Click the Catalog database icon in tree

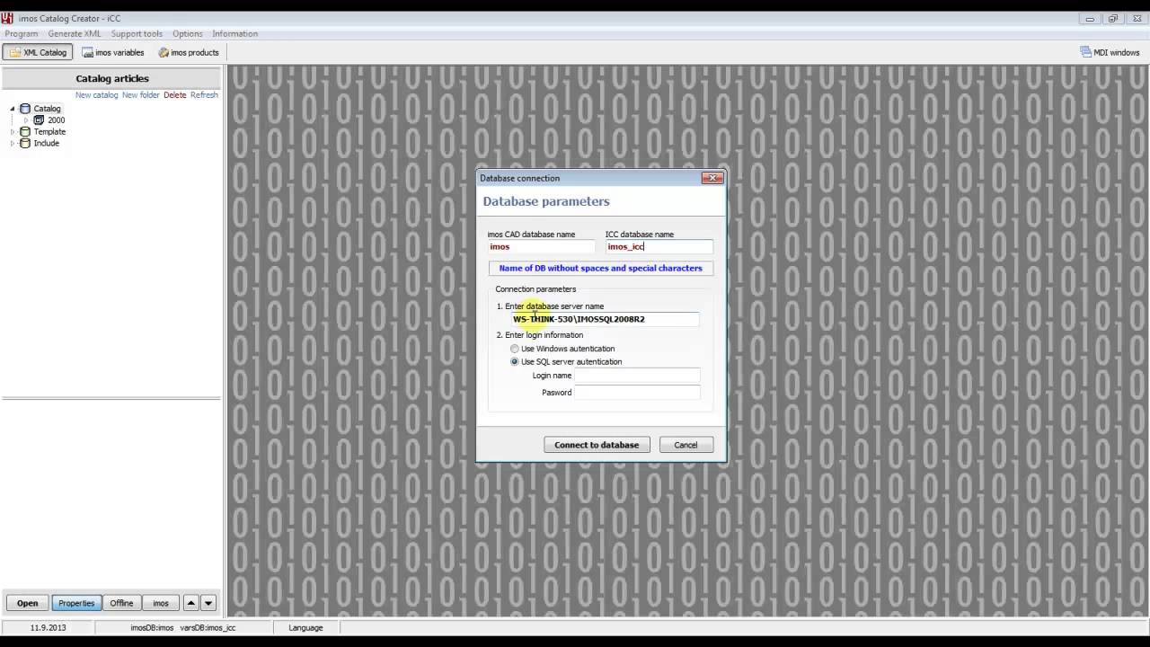pyautogui.click(x=25, y=109)
